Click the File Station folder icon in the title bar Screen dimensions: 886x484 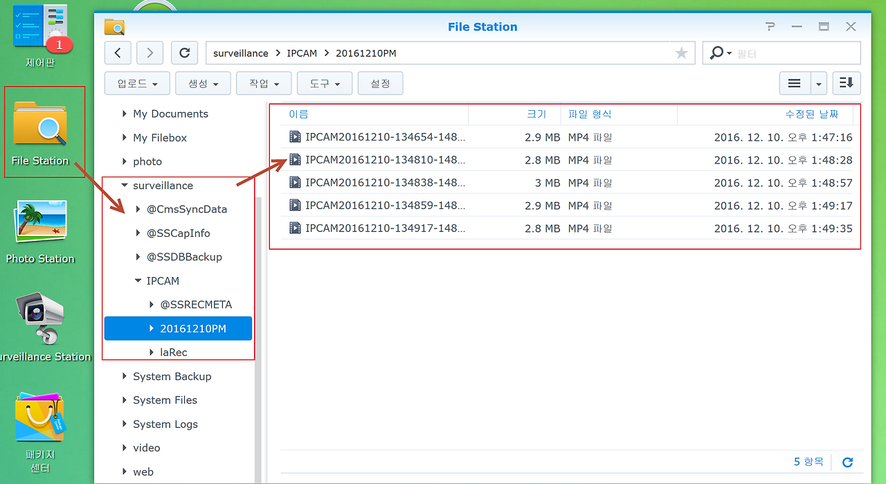pos(114,26)
